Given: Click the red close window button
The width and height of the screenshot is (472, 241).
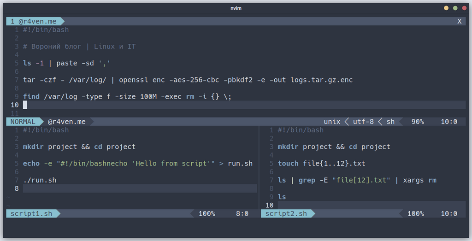Looking at the screenshot, I should coord(464,8).
